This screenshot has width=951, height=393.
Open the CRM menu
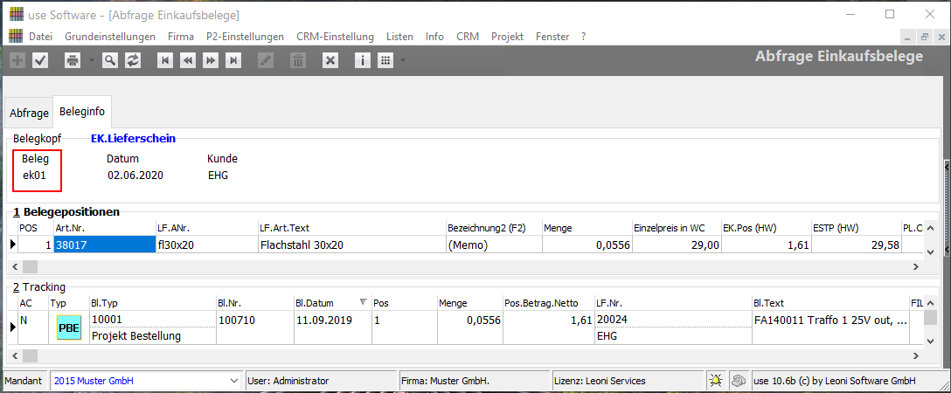click(468, 37)
